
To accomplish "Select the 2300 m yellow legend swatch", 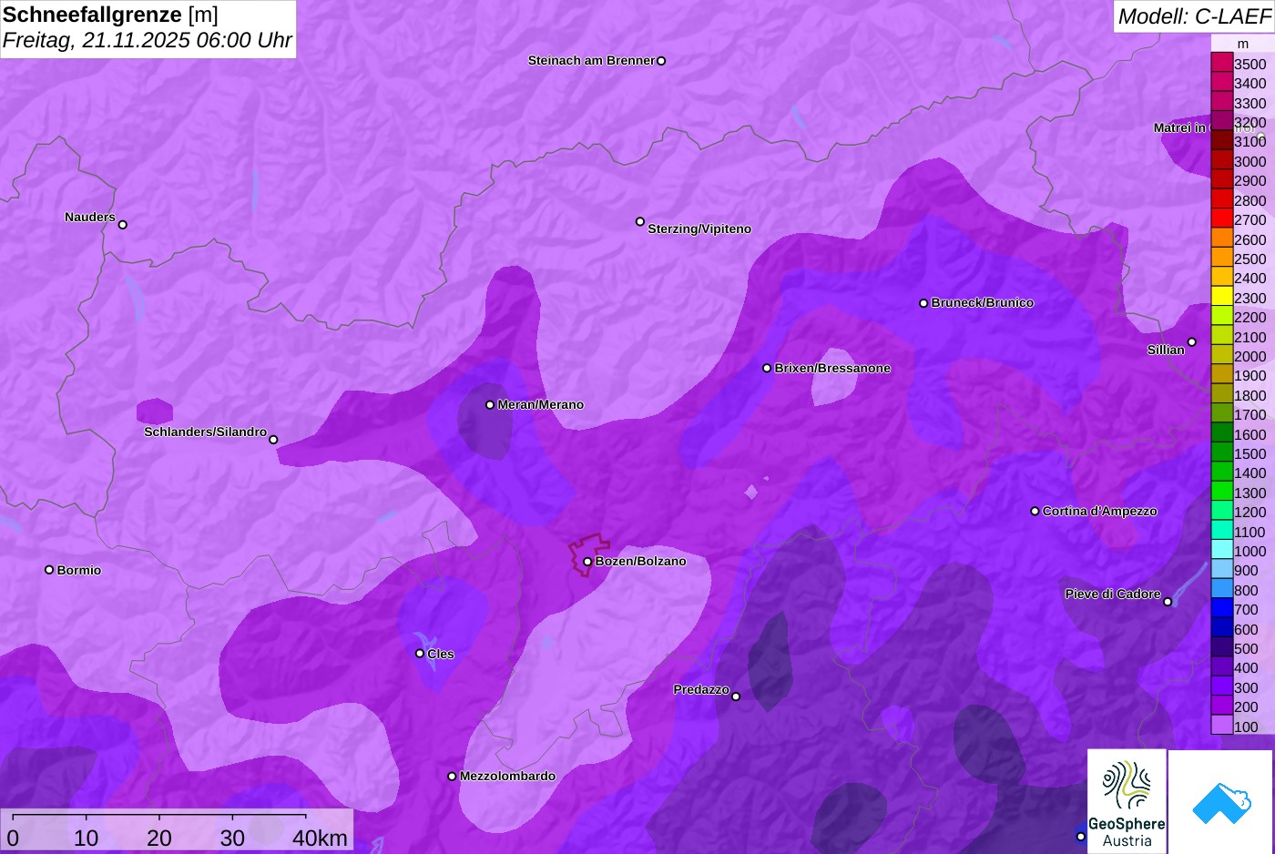I will 1221,297.
